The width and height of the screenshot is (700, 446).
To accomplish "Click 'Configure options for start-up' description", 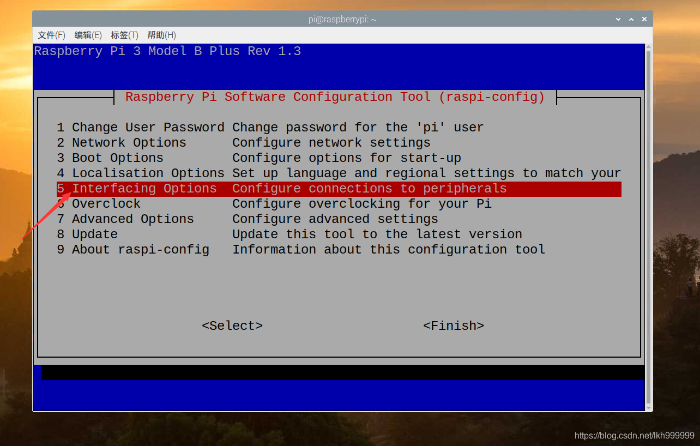I will (x=347, y=158).
